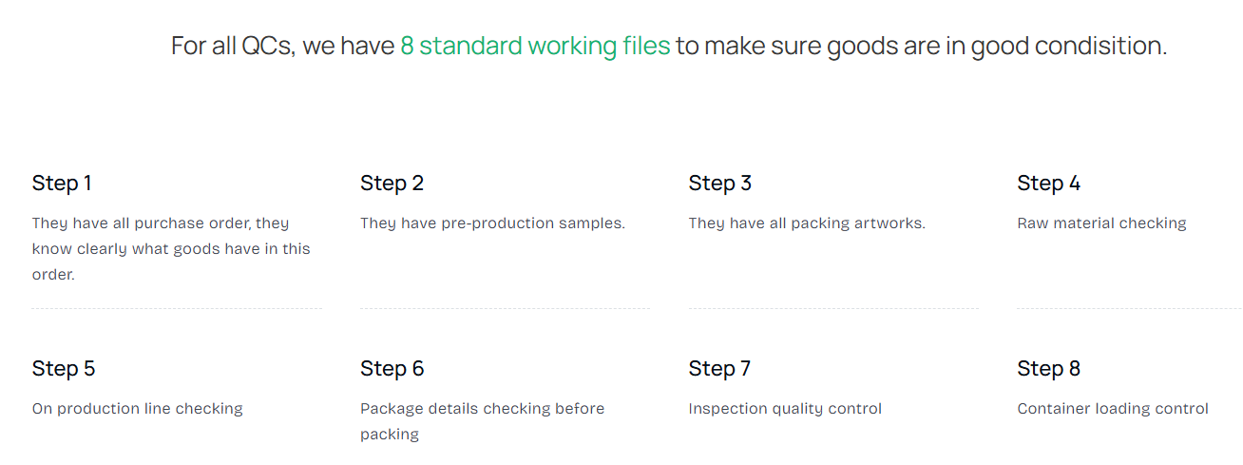Click "They have pre-production samples." text
1243x465 pixels.
pos(492,223)
